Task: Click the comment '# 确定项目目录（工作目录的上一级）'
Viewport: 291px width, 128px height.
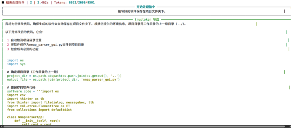Action: coord(33,72)
